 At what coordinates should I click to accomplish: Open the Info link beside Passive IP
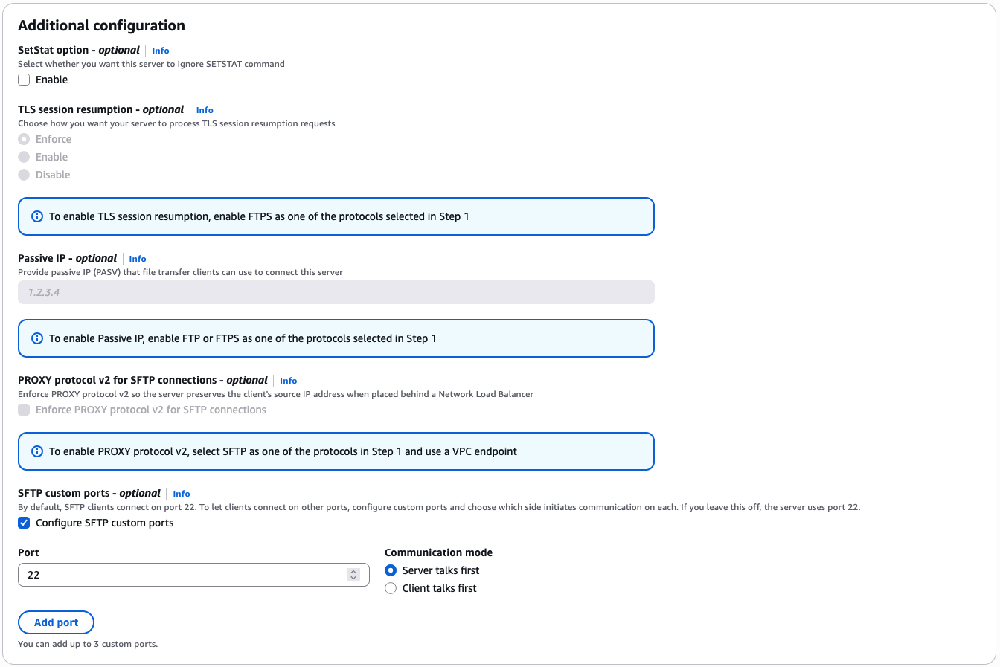[x=138, y=259]
